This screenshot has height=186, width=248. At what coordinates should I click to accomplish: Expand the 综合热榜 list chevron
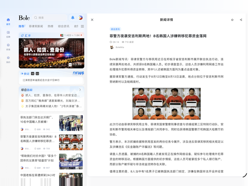[x=80, y=90]
